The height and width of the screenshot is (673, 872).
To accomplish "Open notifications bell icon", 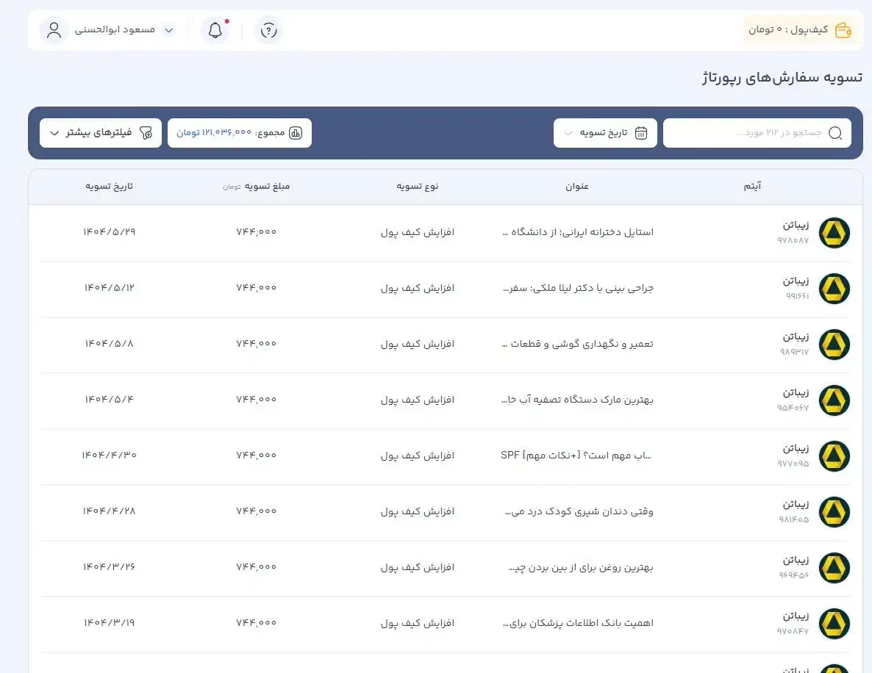I will coord(215,30).
